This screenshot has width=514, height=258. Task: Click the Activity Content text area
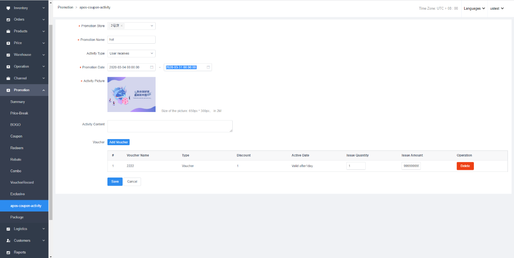(x=170, y=126)
